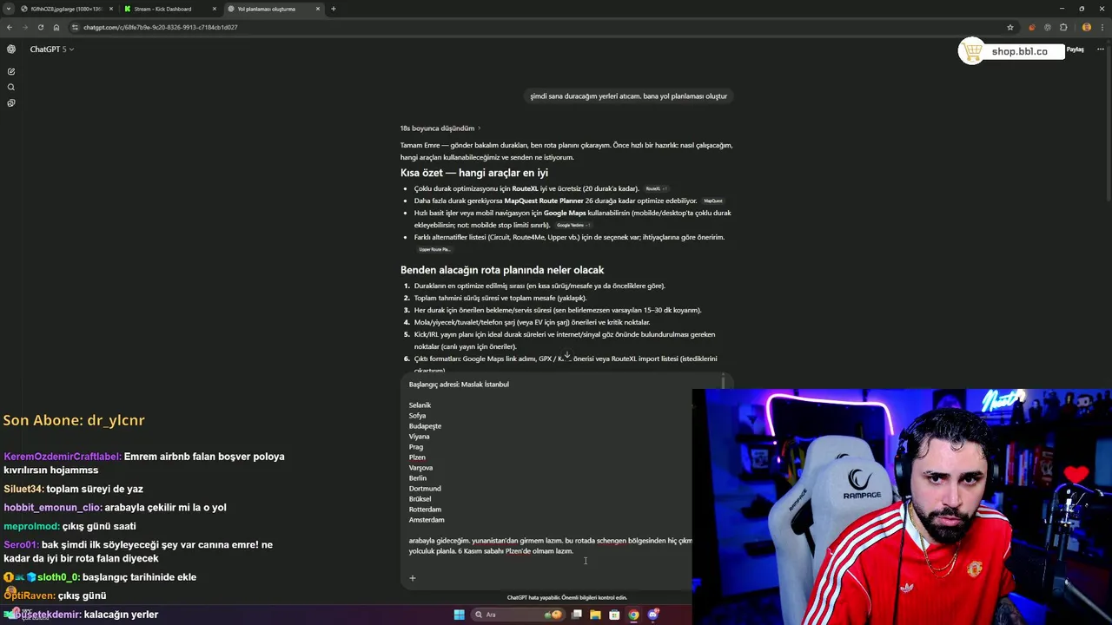Open the plus attachment menu in composer

413,578
